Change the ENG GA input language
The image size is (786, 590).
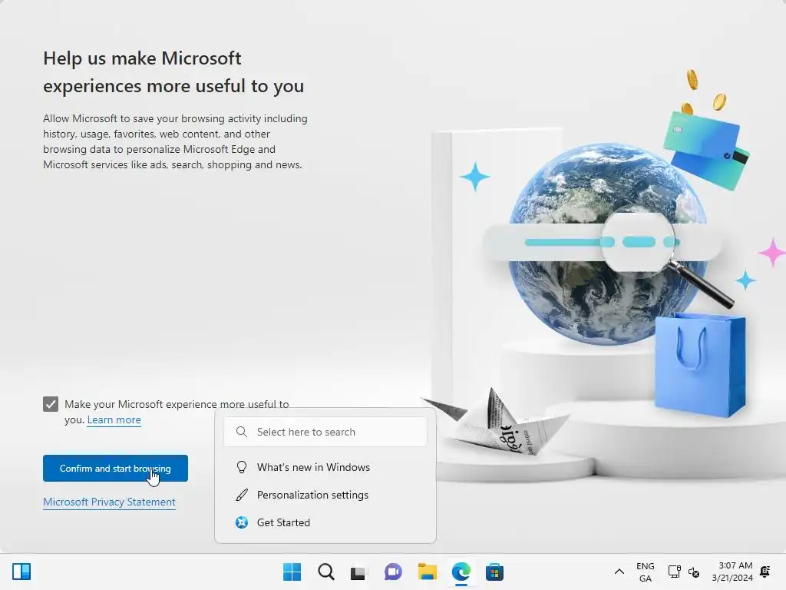pyautogui.click(x=645, y=572)
